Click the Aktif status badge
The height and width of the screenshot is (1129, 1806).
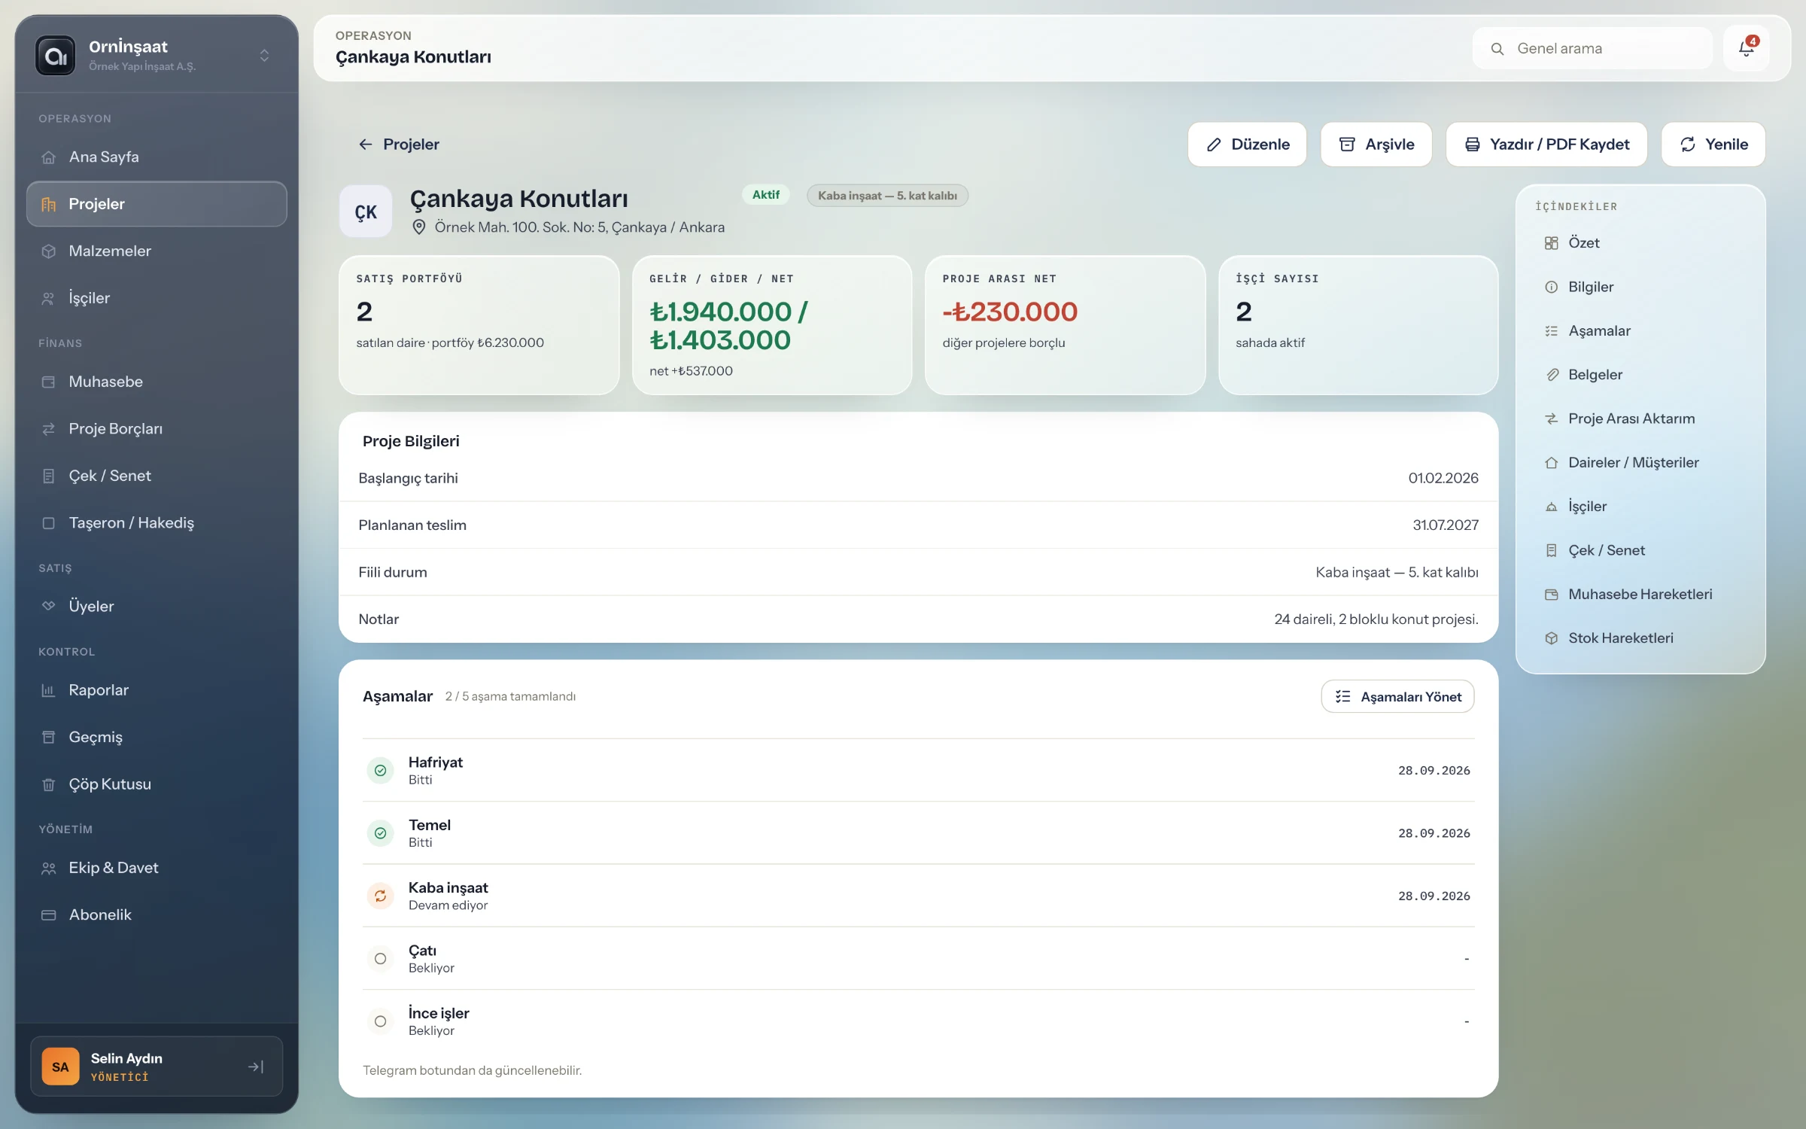coord(765,195)
